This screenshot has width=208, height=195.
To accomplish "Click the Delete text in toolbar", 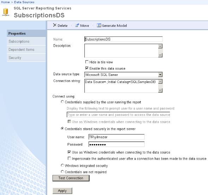I will pyautogui.click(x=62, y=25).
